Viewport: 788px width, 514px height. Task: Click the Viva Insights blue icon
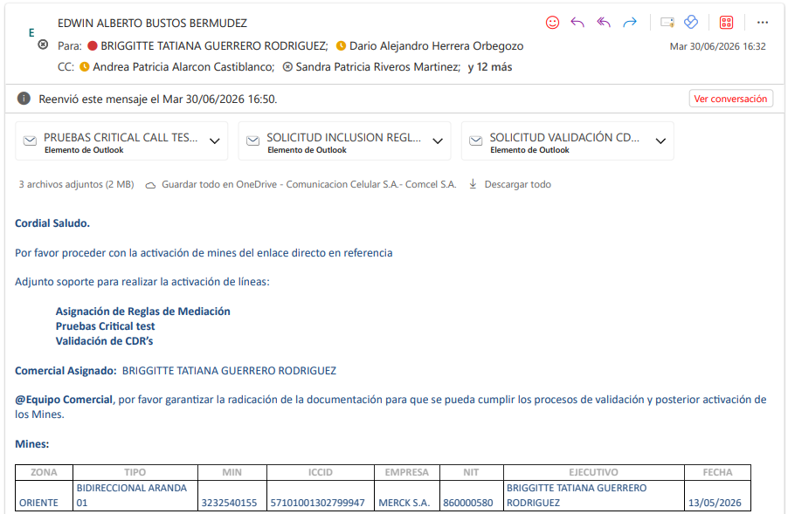coord(692,22)
